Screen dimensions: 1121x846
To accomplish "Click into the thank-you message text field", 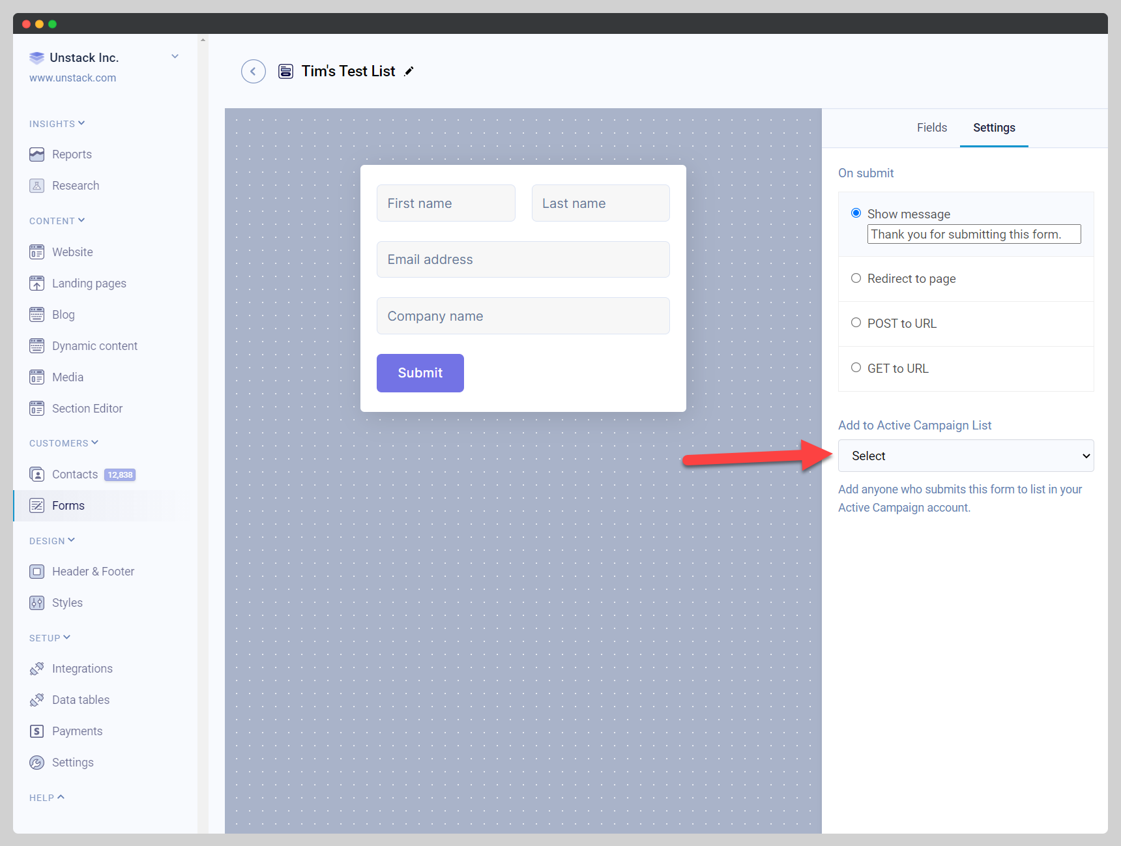I will point(973,234).
